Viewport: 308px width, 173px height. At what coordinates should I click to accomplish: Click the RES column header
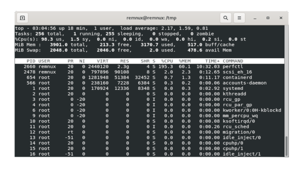click(x=125, y=61)
